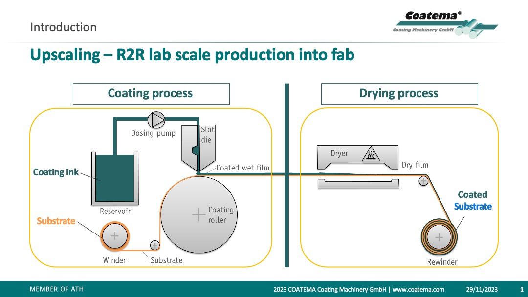528x297 pixels.
Task: Click 2023 COATEMA Coating Machinery GmbH footer text
Action: coord(330,289)
